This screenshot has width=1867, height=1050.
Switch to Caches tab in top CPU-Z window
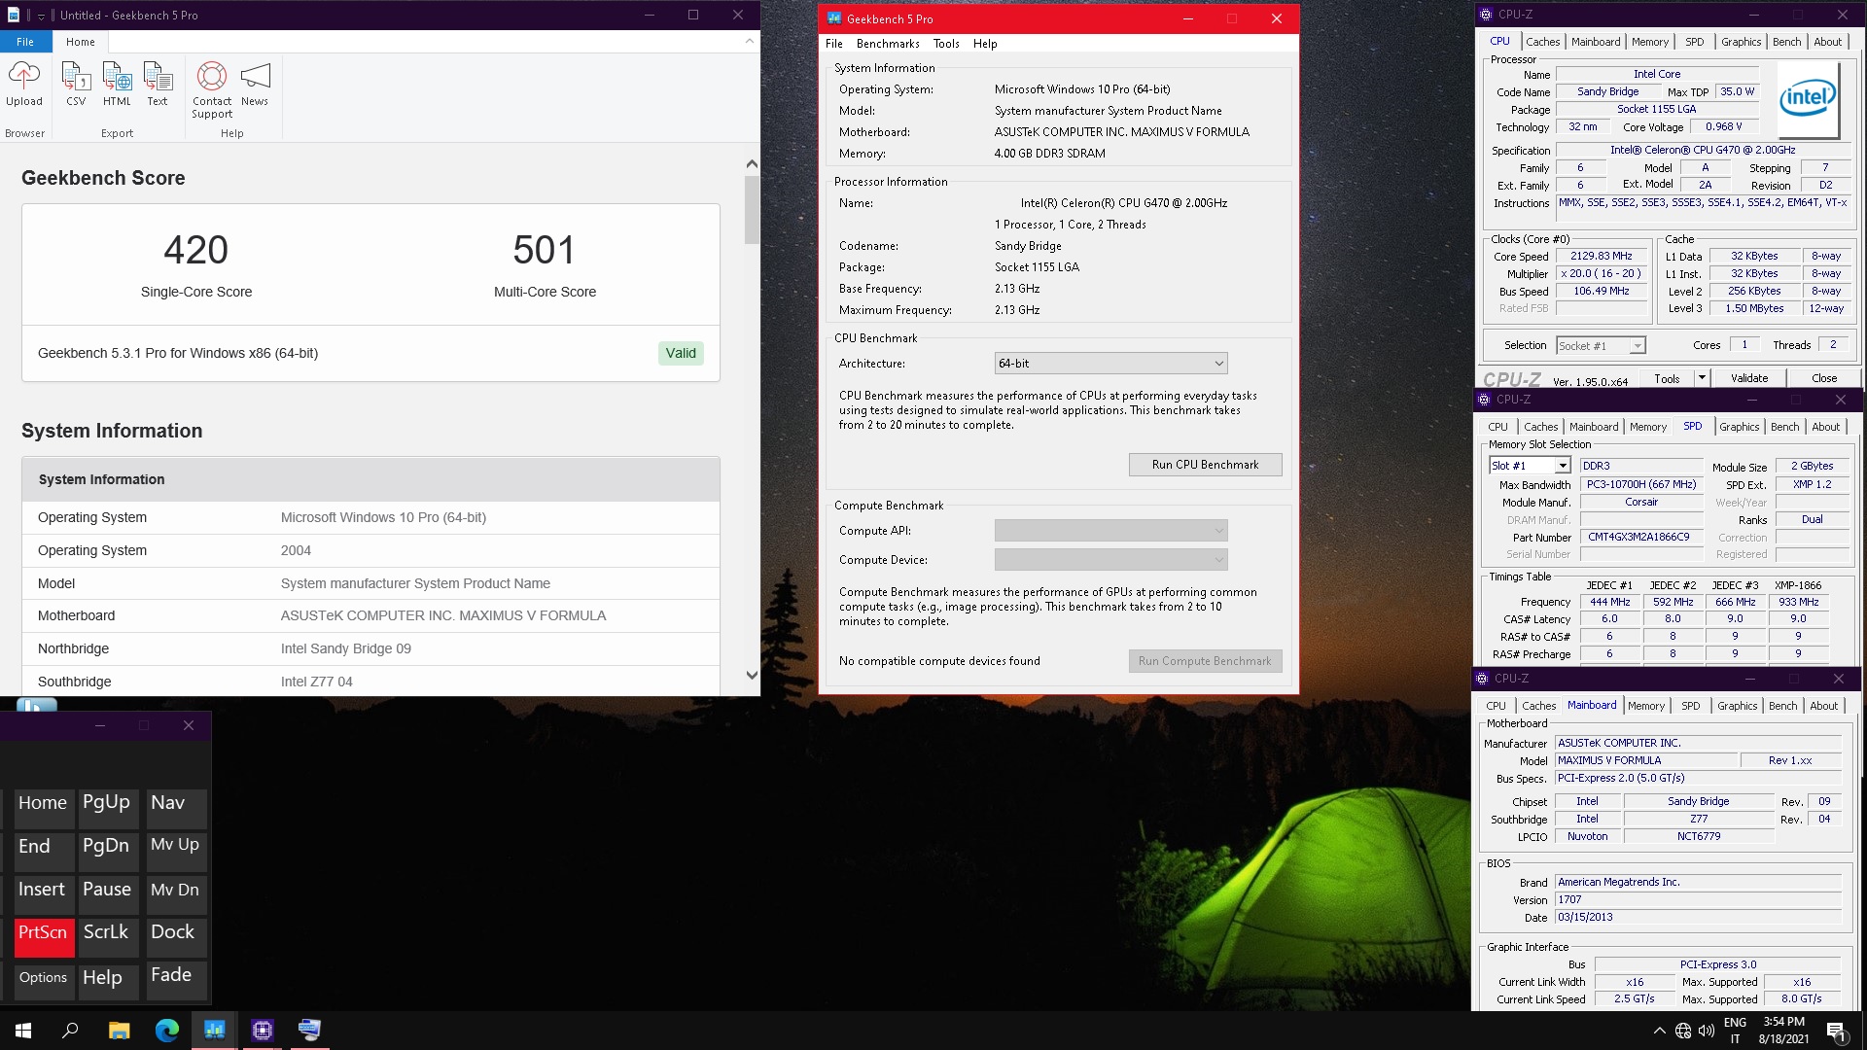tap(1542, 42)
